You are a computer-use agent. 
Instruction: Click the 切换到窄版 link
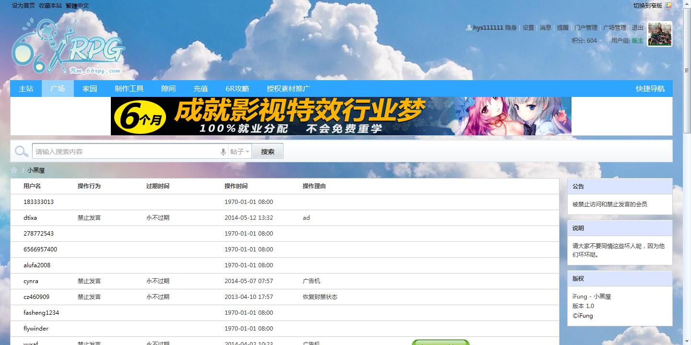pos(648,6)
